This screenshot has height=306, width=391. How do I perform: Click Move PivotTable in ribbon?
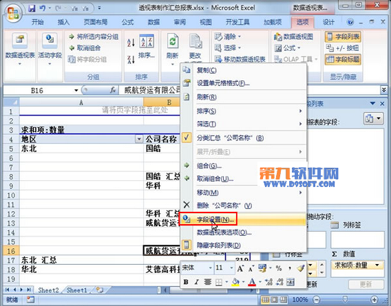[x=240, y=59]
